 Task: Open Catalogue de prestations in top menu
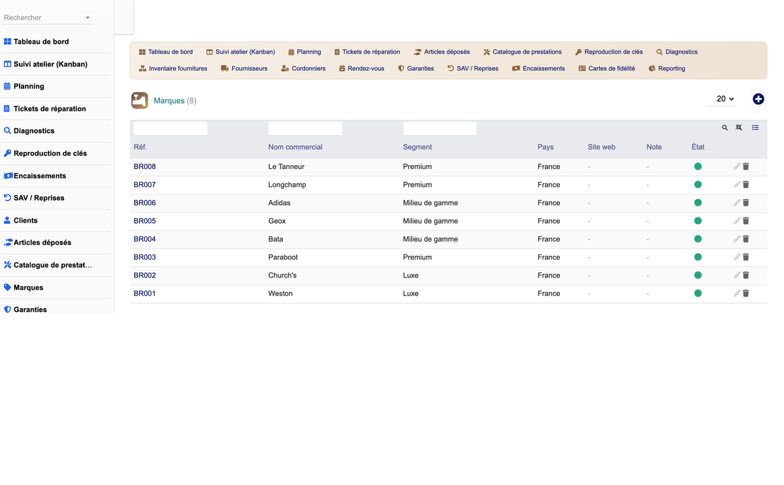pyautogui.click(x=523, y=52)
